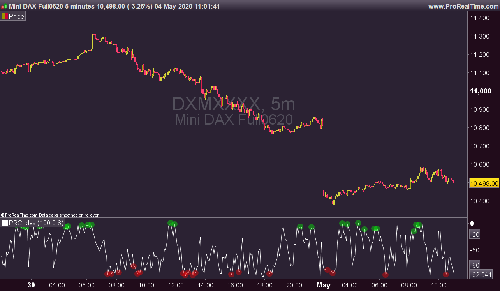Click the 10,900 price axis label
Image resolution: width=500 pixels, height=291 pixels.
480,109
